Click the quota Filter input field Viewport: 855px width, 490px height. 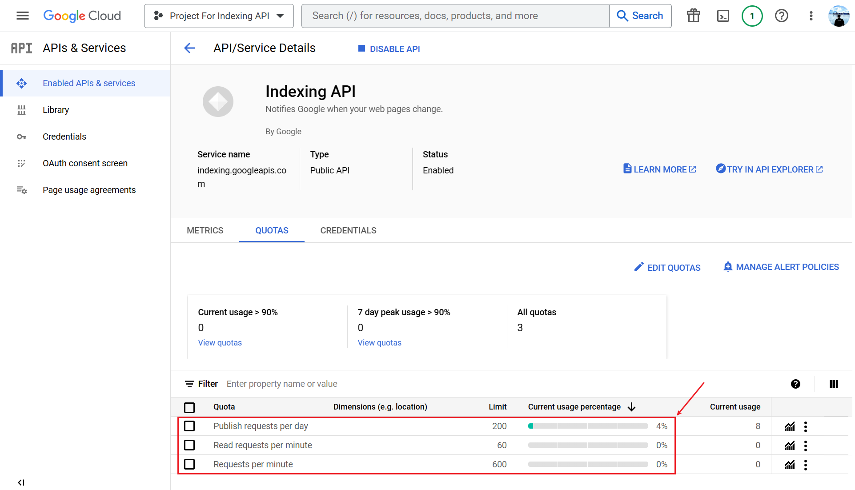[282, 384]
